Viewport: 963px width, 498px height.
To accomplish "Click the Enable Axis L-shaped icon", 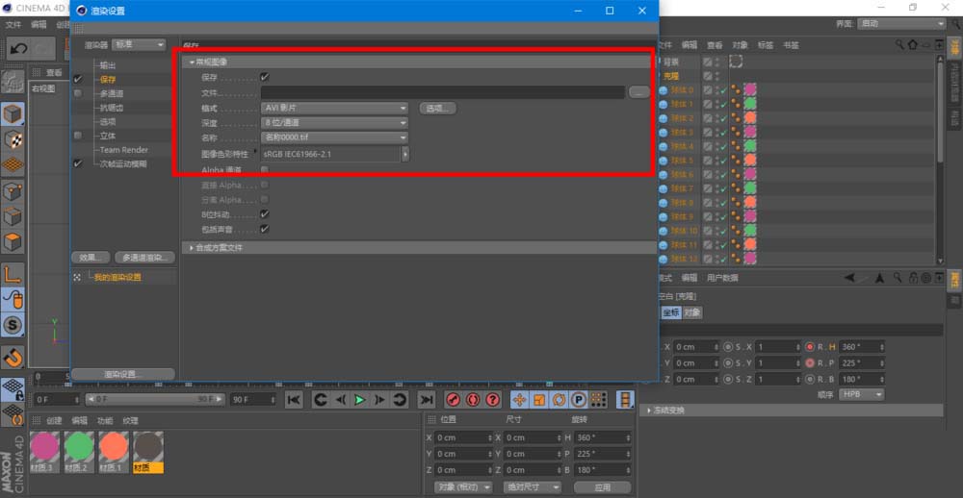I will coord(13,274).
